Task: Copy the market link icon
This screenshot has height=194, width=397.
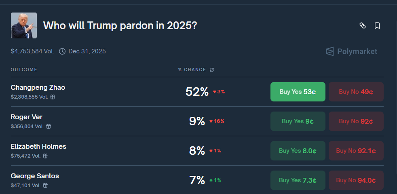Action: [x=363, y=26]
